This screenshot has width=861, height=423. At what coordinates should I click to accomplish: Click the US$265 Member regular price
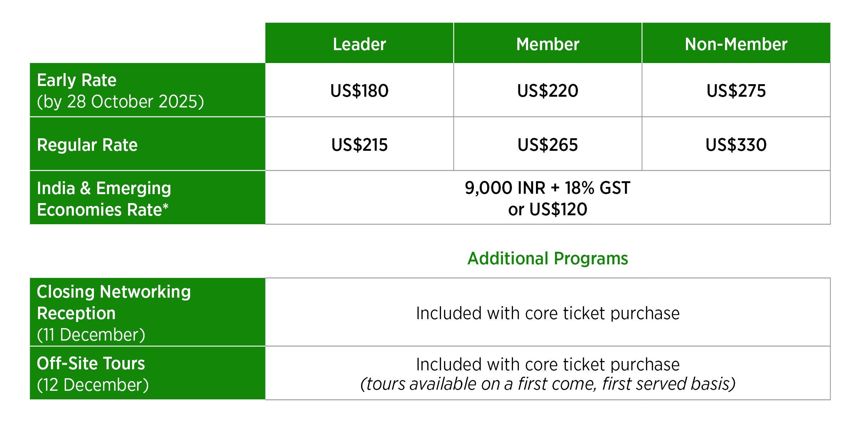click(x=547, y=145)
